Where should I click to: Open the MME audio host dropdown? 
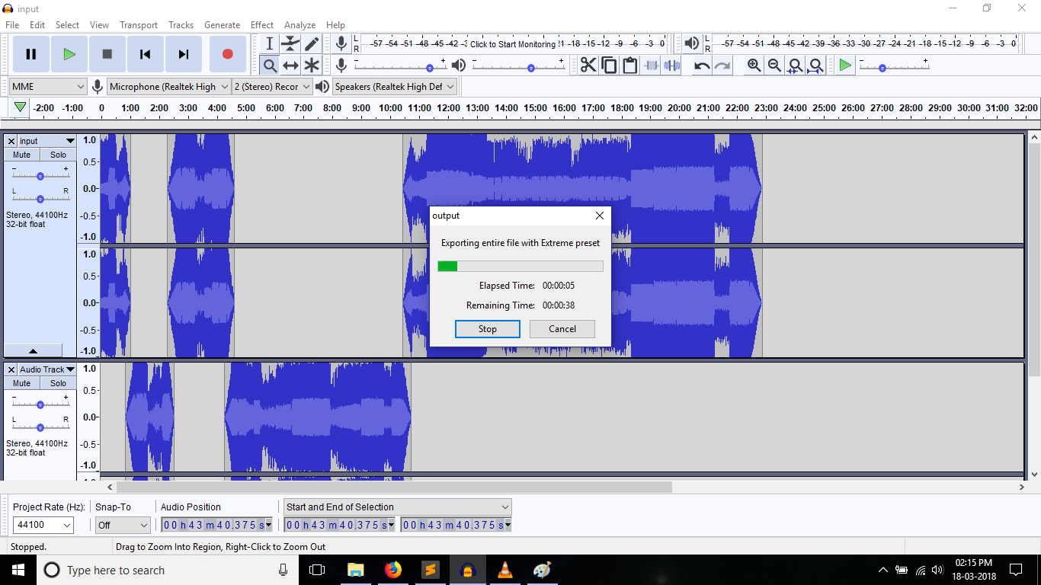coord(49,87)
